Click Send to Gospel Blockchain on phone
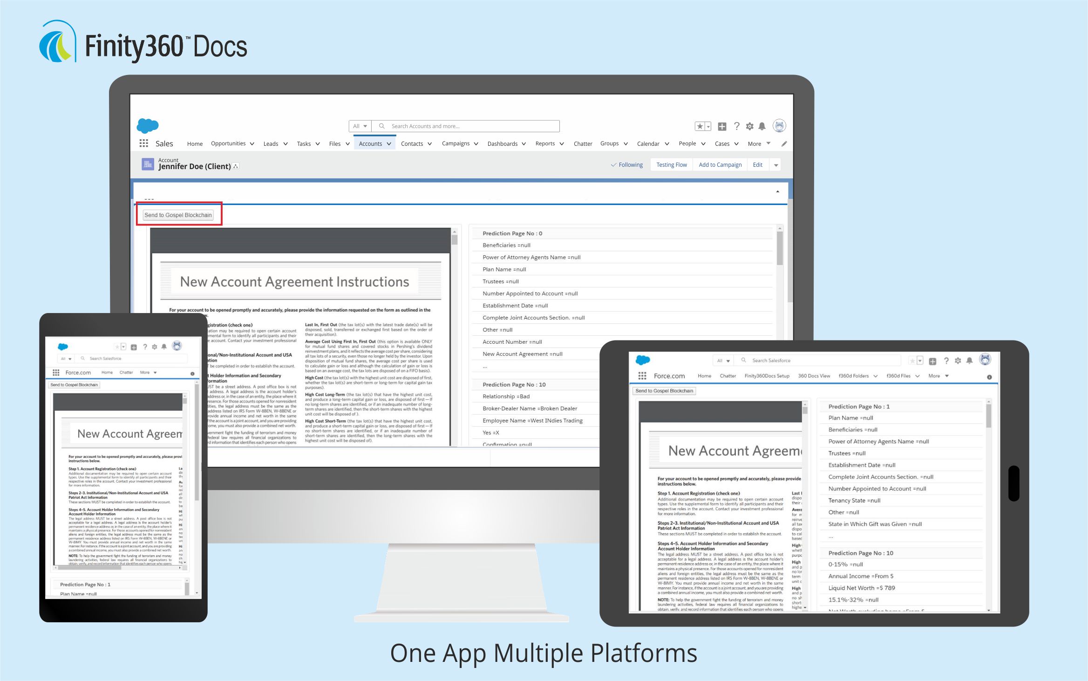Image resolution: width=1088 pixels, height=681 pixels. click(x=74, y=385)
